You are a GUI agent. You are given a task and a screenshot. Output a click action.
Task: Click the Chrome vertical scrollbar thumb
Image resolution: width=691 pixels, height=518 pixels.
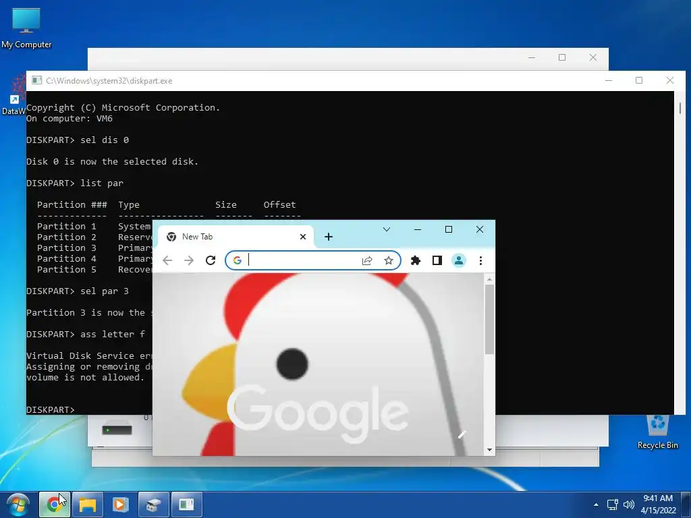coord(489,319)
